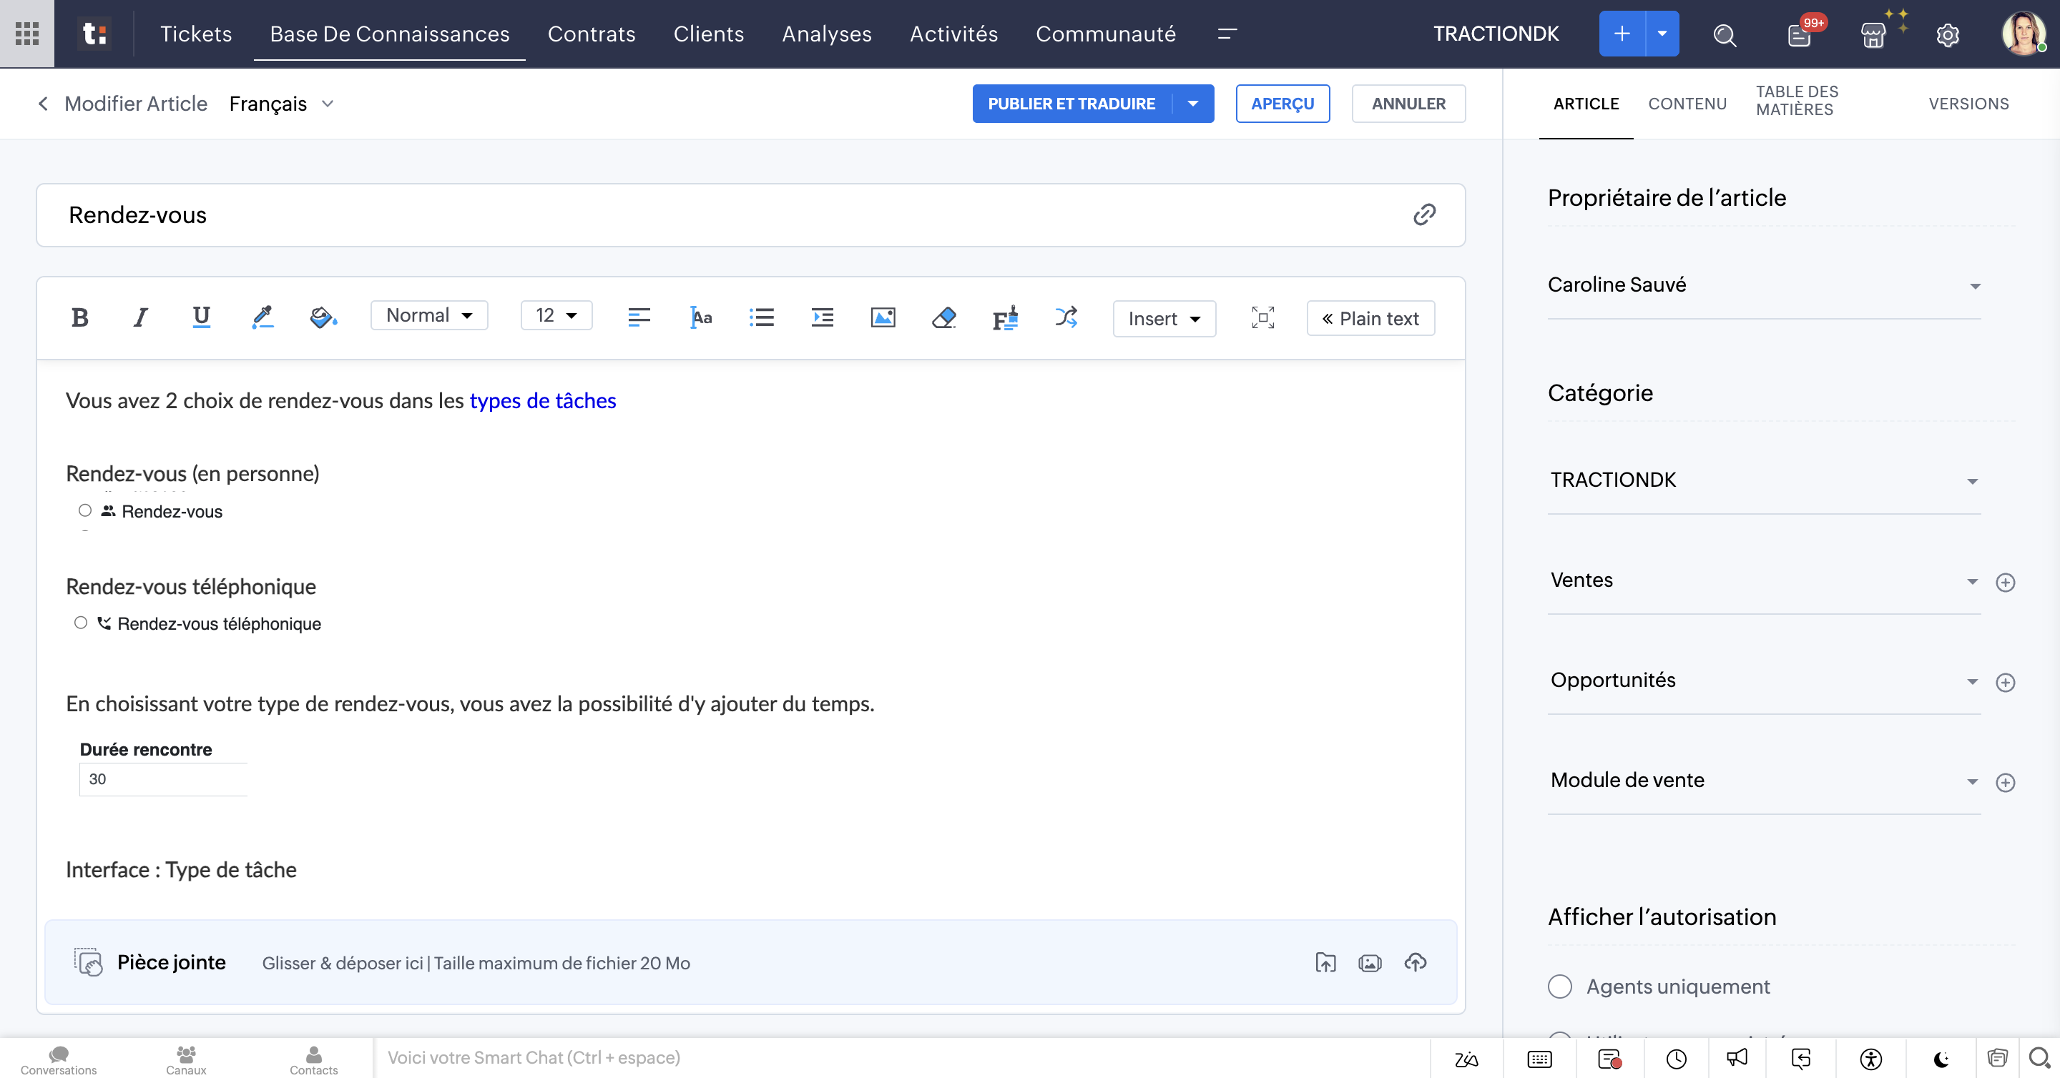Insert an image into the article
This screenshot has height=1078, width=2060.
tap(882, 317)
